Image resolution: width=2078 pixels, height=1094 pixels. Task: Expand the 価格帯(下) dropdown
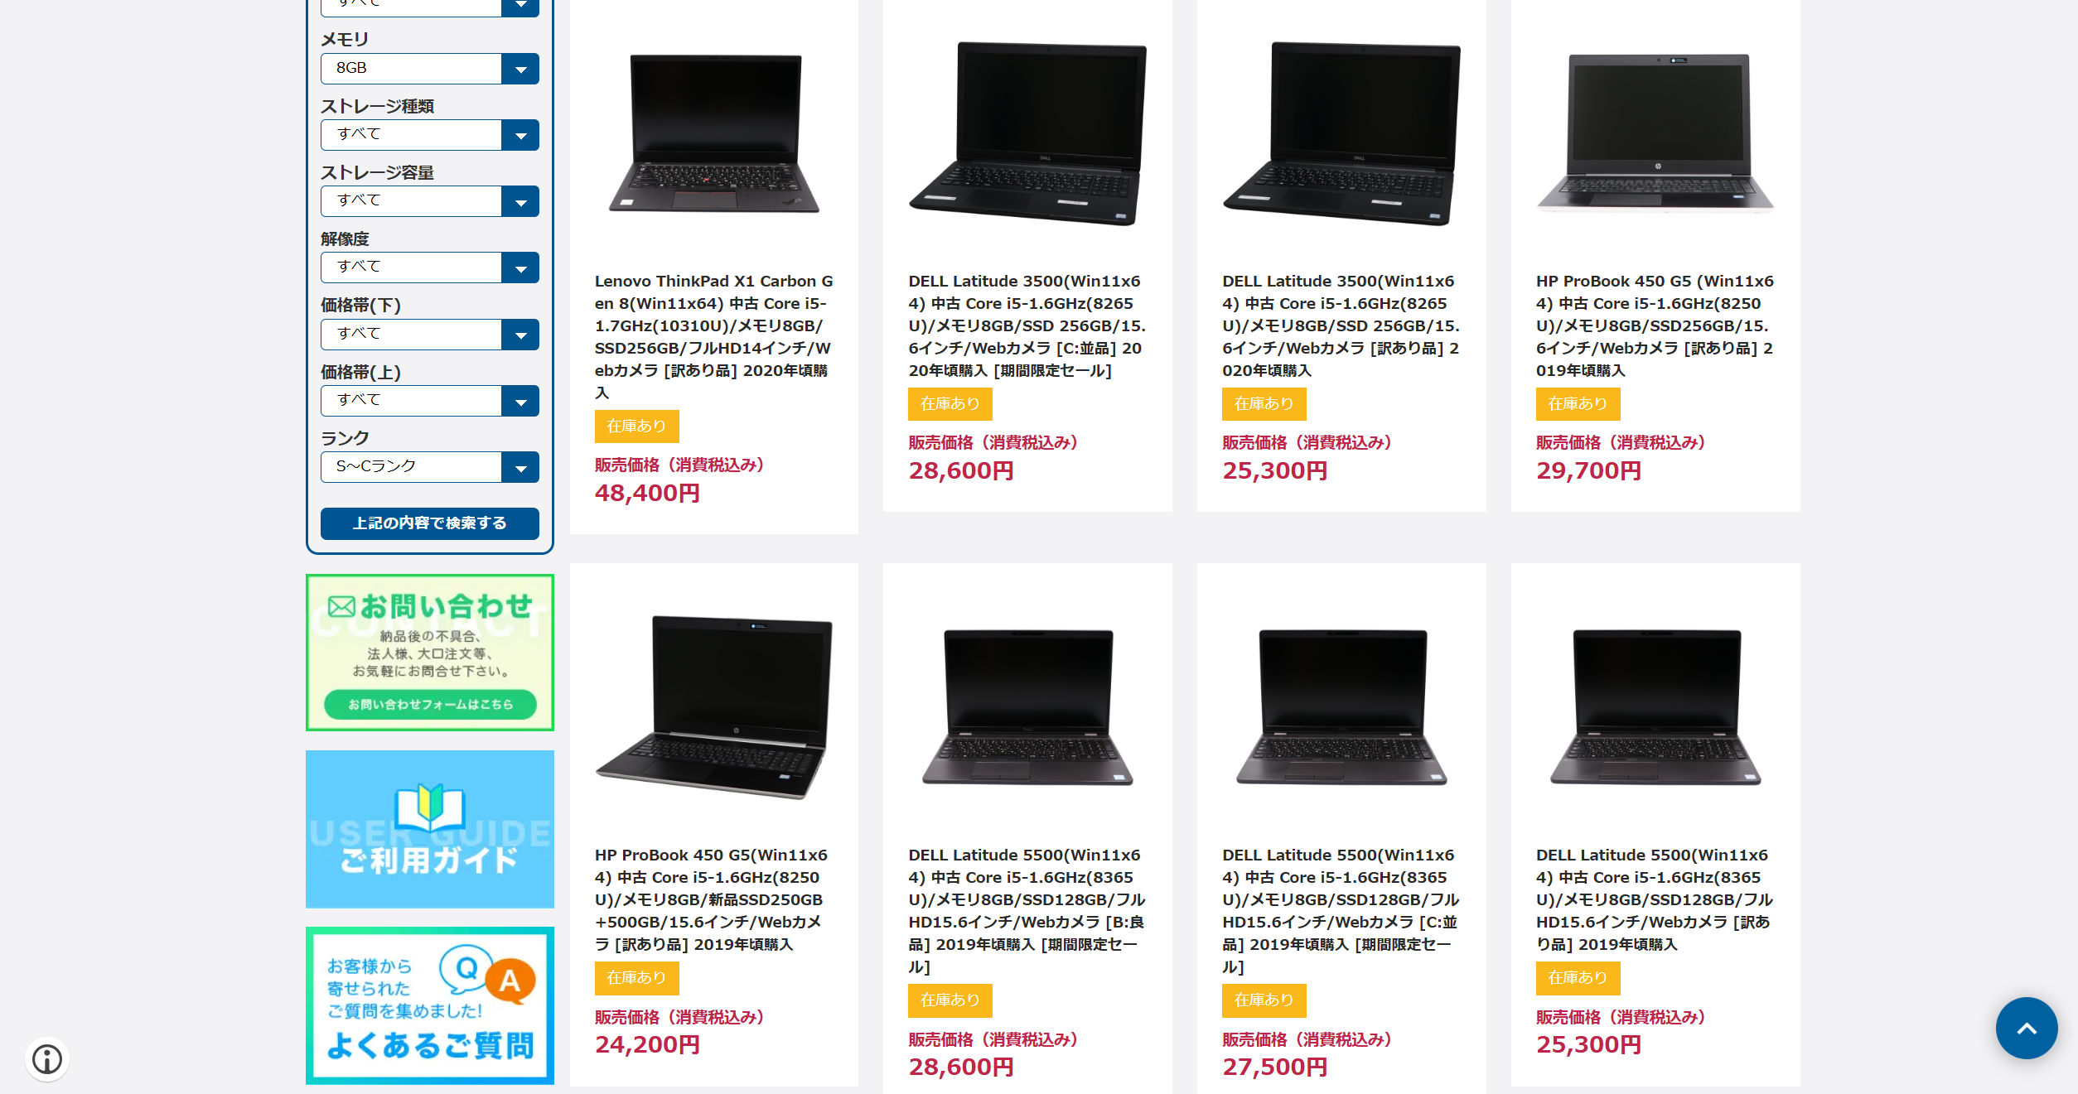tap(430, 334)
